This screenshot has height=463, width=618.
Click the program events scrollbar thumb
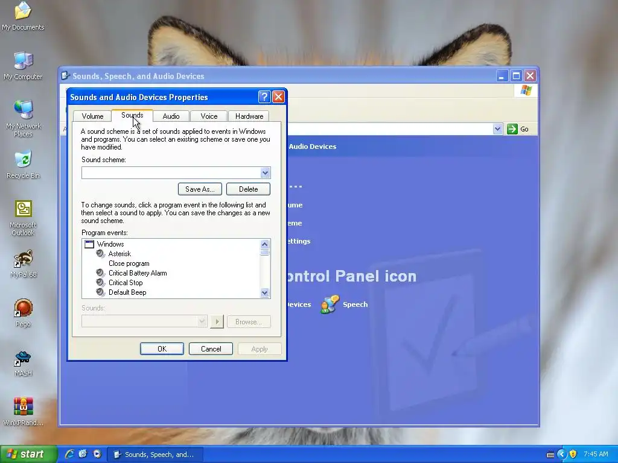pyautogui.click(x=265, y=253)
